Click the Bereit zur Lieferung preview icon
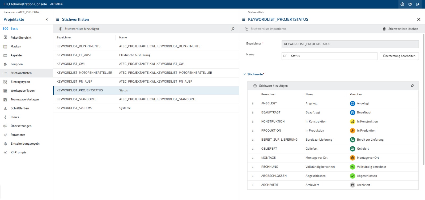The image size is (425, 200). coord(352,140)
